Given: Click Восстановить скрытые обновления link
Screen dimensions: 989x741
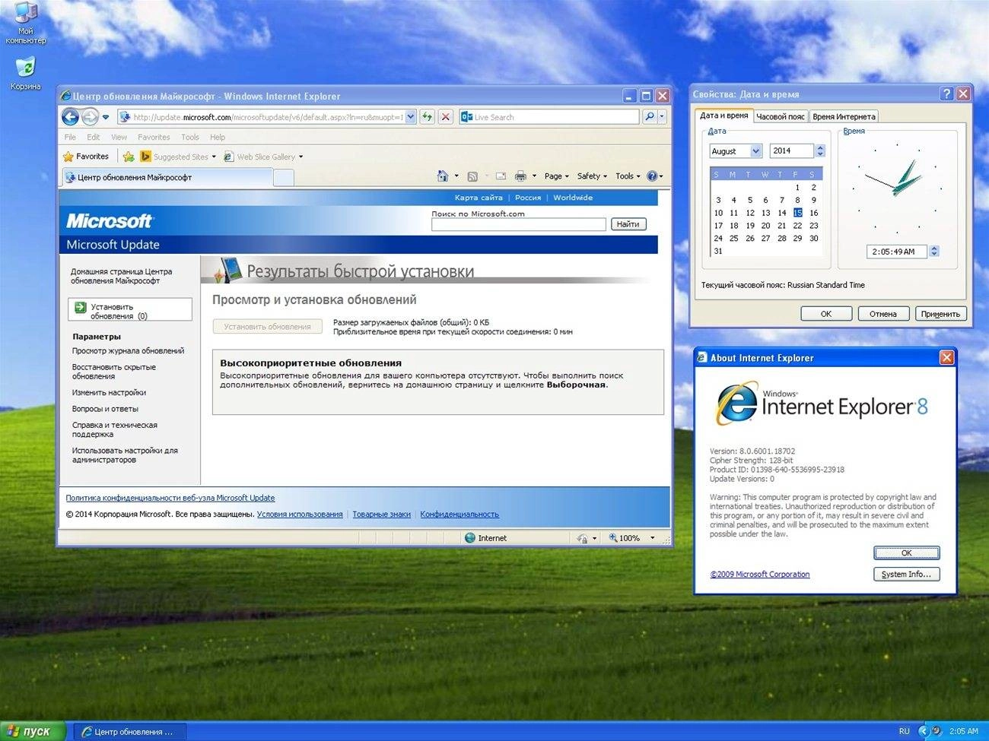Looking at the screenshot, I should (114, 372).
